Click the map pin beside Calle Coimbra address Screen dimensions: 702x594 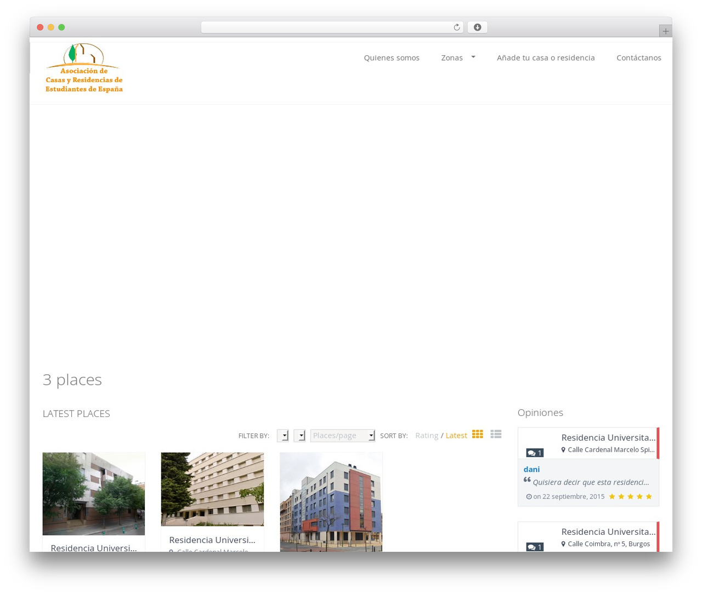[x=563, y=544]
